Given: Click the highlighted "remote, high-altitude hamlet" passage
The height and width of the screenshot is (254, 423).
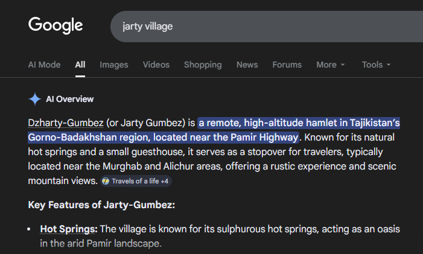Looking at the screenshot, I should point(298,123).
